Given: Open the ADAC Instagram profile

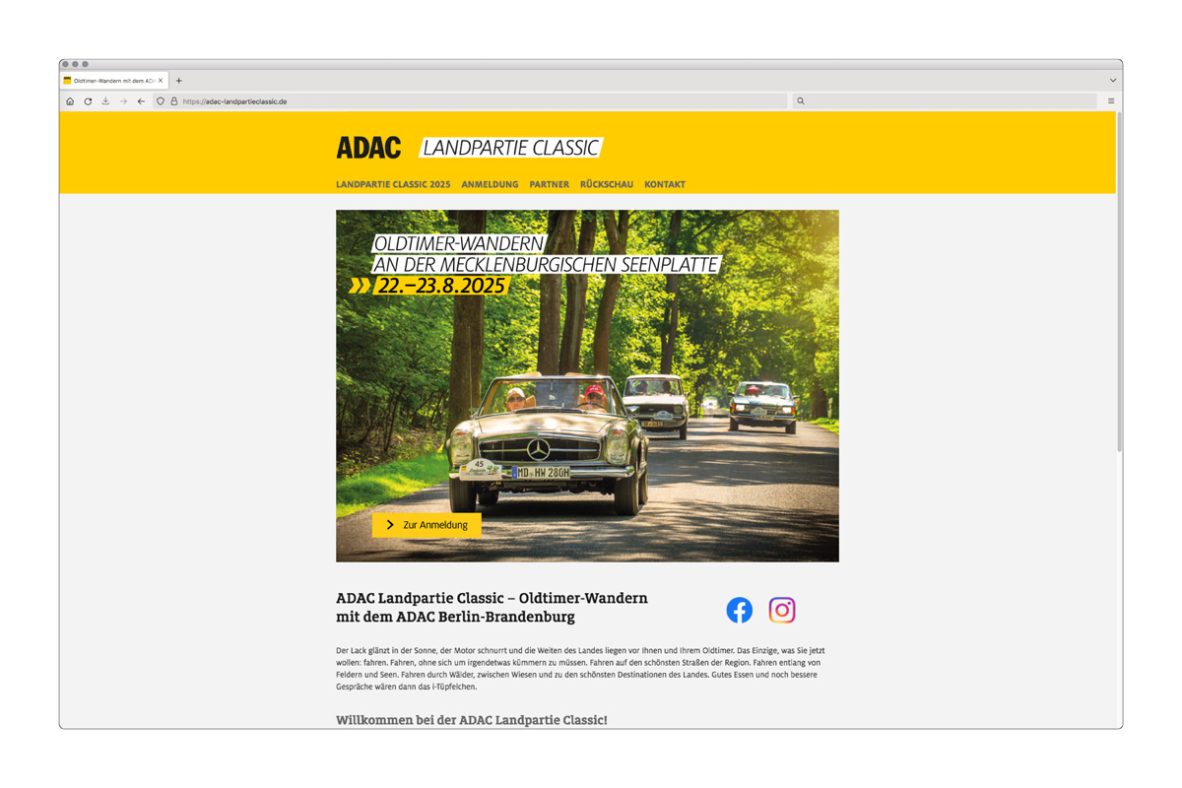Looking at the screenshot, I should 782,611.
